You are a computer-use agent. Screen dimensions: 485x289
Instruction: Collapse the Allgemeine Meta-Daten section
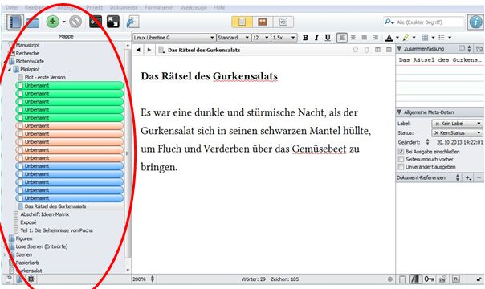[x=399, y=112]
